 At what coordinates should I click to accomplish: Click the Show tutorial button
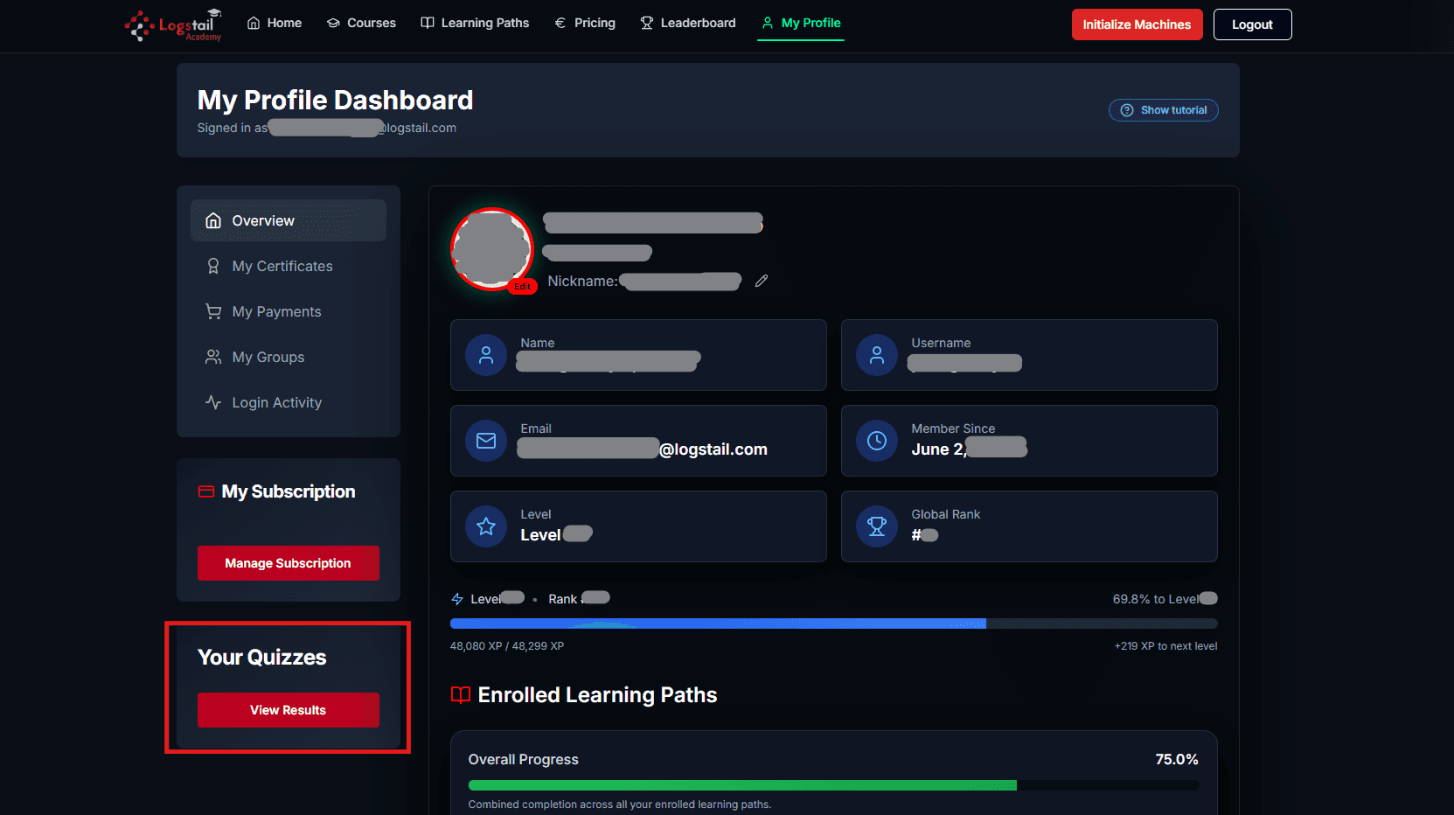1164,110
